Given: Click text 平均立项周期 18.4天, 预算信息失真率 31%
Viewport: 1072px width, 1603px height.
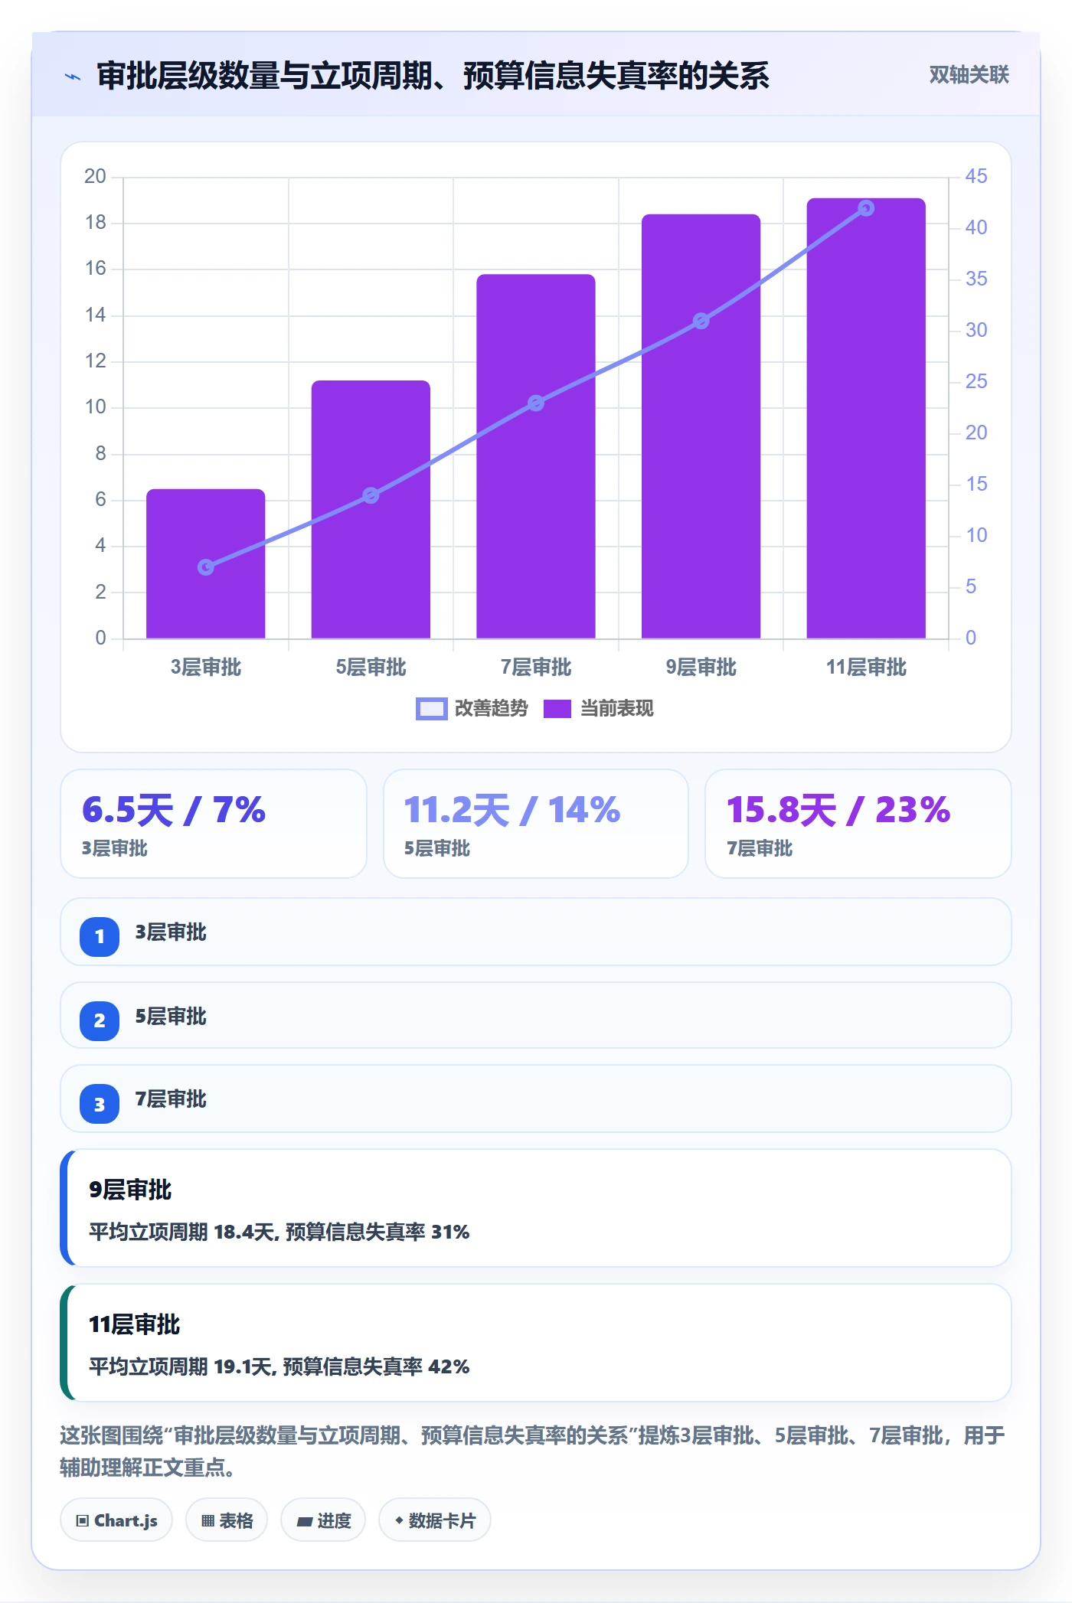Looking at the screenshot, I should point(279,1232).
